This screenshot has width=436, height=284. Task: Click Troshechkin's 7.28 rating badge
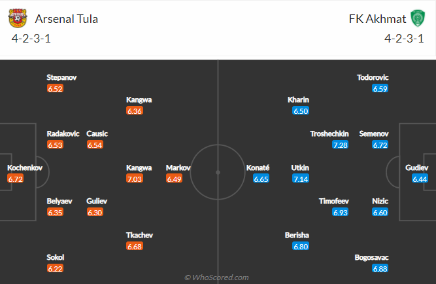pyautogui.click(x=340, y=145)
